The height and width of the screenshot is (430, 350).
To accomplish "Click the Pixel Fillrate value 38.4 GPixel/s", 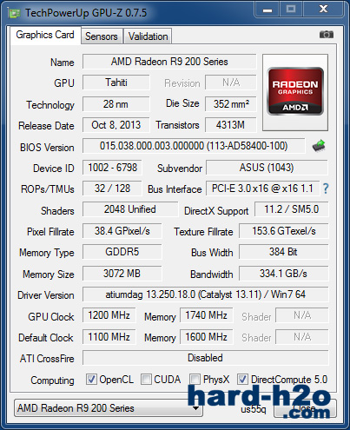I will coord(122,231).
